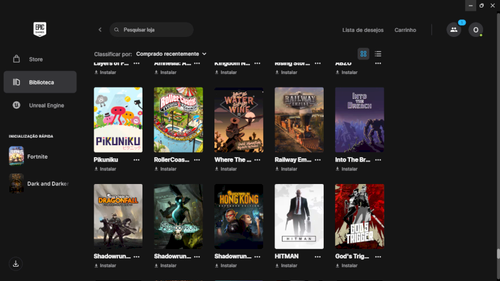This screenshot has height=281, width=500.
Task: Open Layers of Fear options menu
Action: point(136,64)
